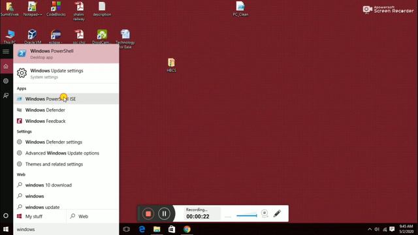418x235 pixels.
Task: Open HBCS archive on desktop
Action: click(171, 65)
